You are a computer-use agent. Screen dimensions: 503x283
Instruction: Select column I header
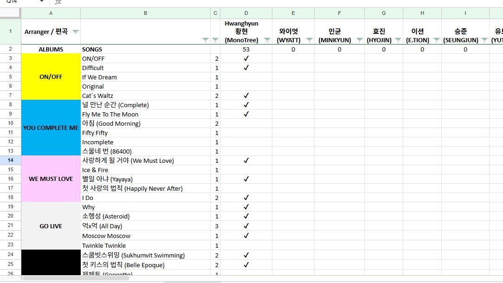pyautogui.click(x=465, y=13)
